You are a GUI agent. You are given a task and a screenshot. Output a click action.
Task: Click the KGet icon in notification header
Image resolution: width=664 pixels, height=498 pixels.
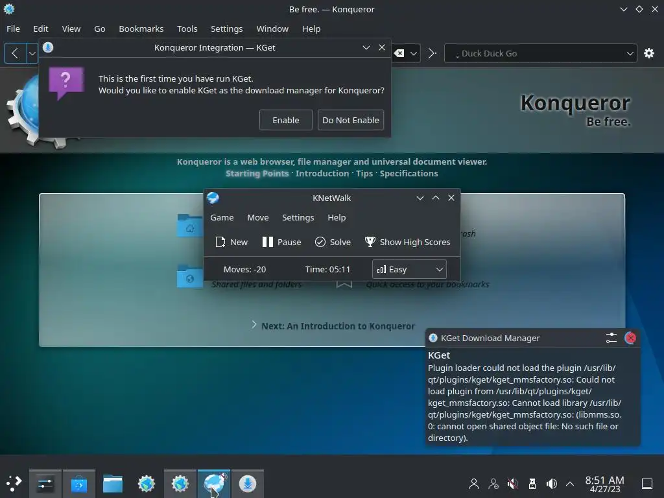pos(433,338)
